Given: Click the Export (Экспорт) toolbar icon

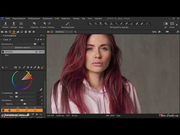Looking at the screenshot, I should [x=14, y=24].
